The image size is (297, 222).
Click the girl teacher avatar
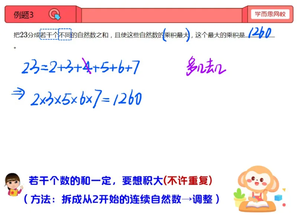click(13, 185)
